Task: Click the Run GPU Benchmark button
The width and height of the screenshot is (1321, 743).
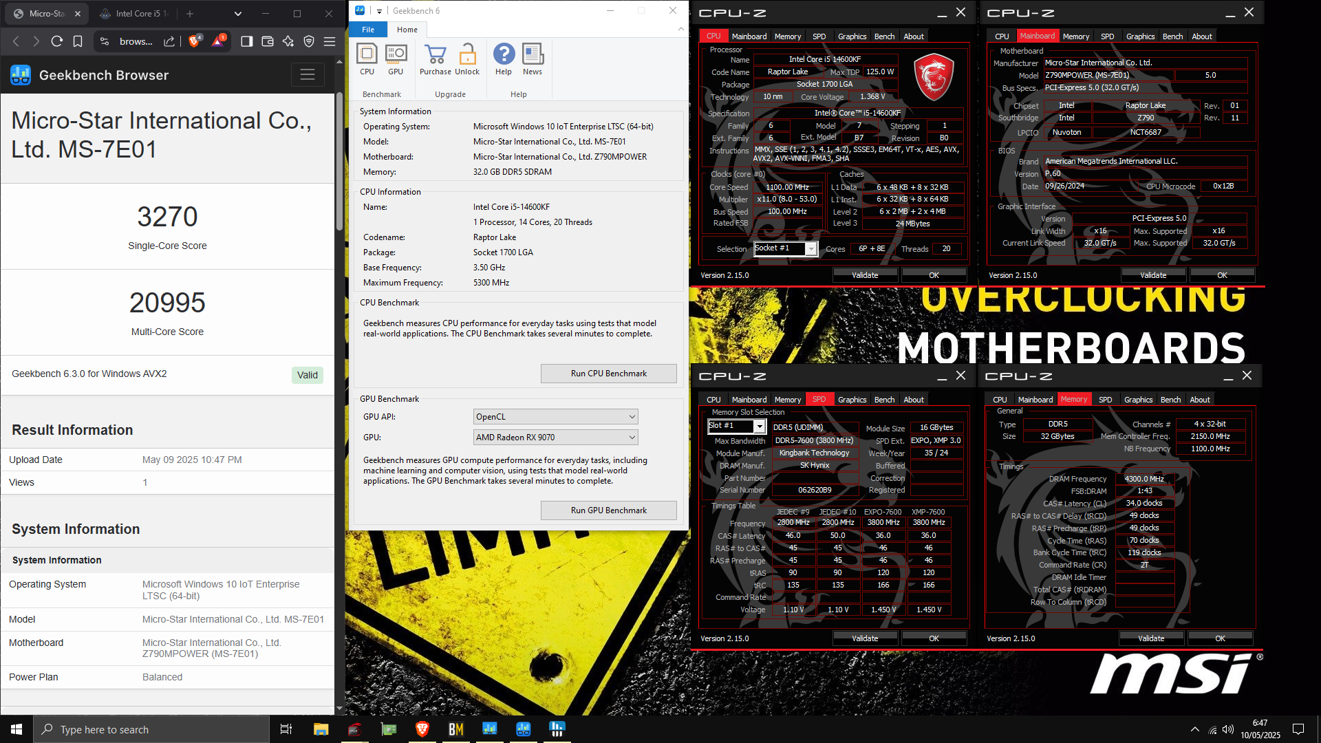Action: pos(608,510)
